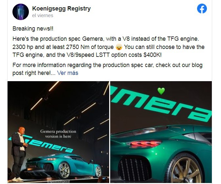Open the Koenigsegg Registry profile avatar
The height and width of the screenshot is (184, 221).
(21, 12)
